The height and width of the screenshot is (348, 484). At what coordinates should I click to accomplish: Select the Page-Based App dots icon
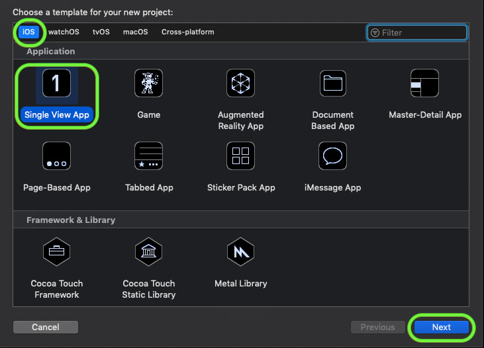point(56,155)
